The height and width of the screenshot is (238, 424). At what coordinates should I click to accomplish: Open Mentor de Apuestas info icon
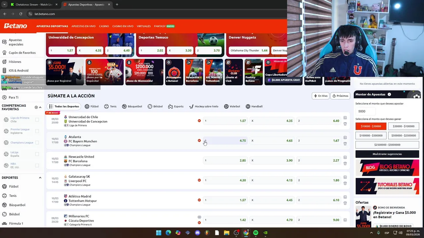coord(389,95)
